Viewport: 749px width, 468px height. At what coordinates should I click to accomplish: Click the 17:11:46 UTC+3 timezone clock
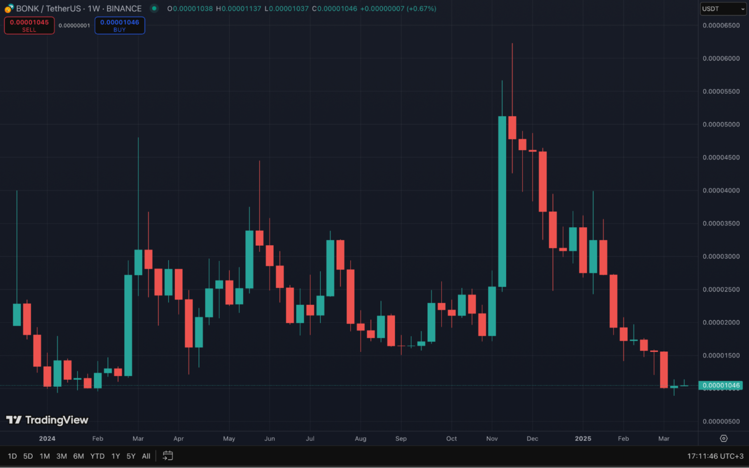point(715,456)
